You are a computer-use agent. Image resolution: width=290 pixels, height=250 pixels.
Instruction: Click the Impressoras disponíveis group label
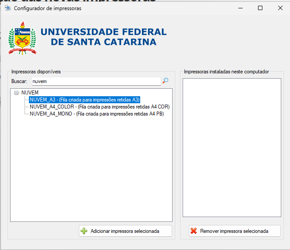click(36, 72)
